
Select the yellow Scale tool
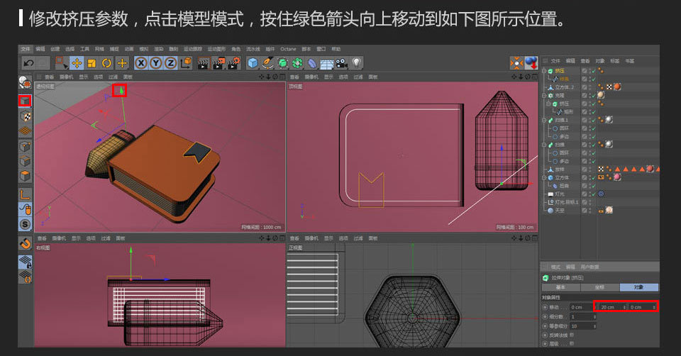[92, 63]
